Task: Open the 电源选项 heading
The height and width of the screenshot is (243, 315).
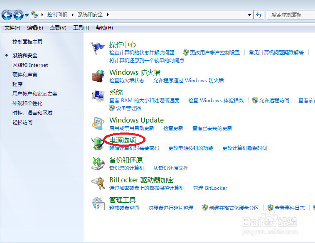Action: (x=123, y=140)
